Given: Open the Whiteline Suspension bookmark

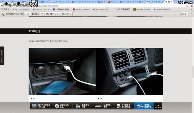Looking at the screenshot, I should [x=142, y=9].
